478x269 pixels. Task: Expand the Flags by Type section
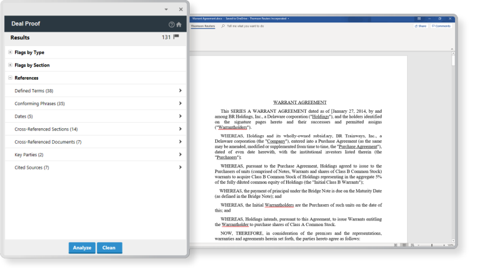(10, 52)
